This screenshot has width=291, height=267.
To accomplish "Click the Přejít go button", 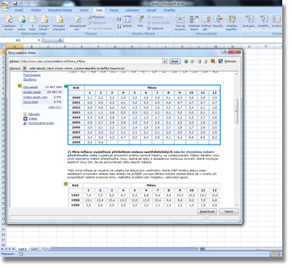I will 175,61.
